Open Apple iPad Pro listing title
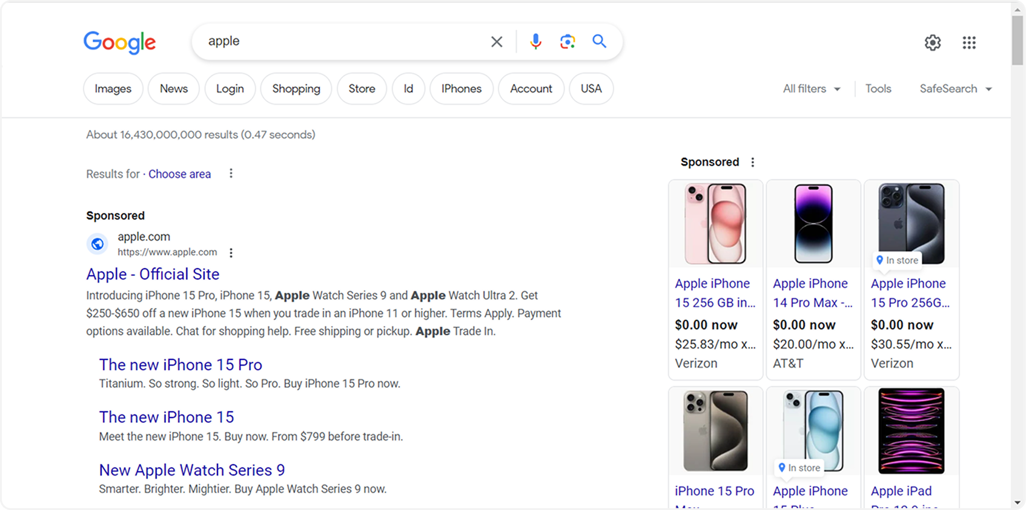Viewport: 1026px width, 510px height. coord(905,497)
